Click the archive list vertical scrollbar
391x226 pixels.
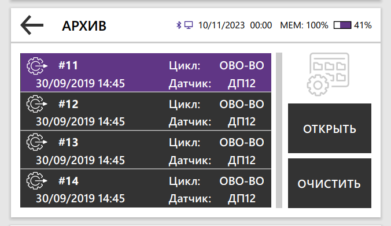point(279,130)
